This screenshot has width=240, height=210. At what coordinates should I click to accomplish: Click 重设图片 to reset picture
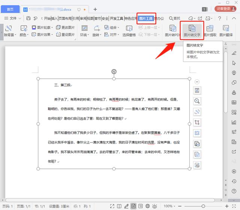click(65, 34)
